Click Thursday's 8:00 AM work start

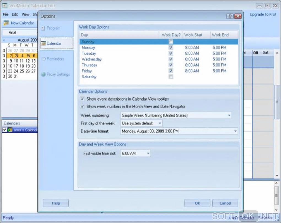(x=192, y=65)
